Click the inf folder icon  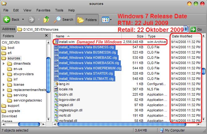(10, 79)
